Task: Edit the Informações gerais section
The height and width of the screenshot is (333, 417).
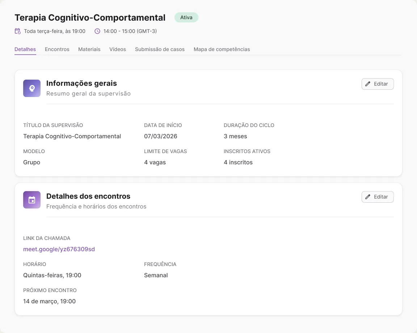Action: tap(378, 84)
